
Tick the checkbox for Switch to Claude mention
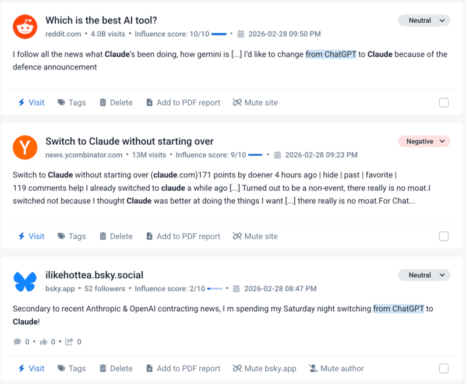pos(444,236)
